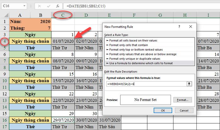Viewport: 220px width, 130px height.
Task: Click the Format... button
Action: tap(183, 100)
